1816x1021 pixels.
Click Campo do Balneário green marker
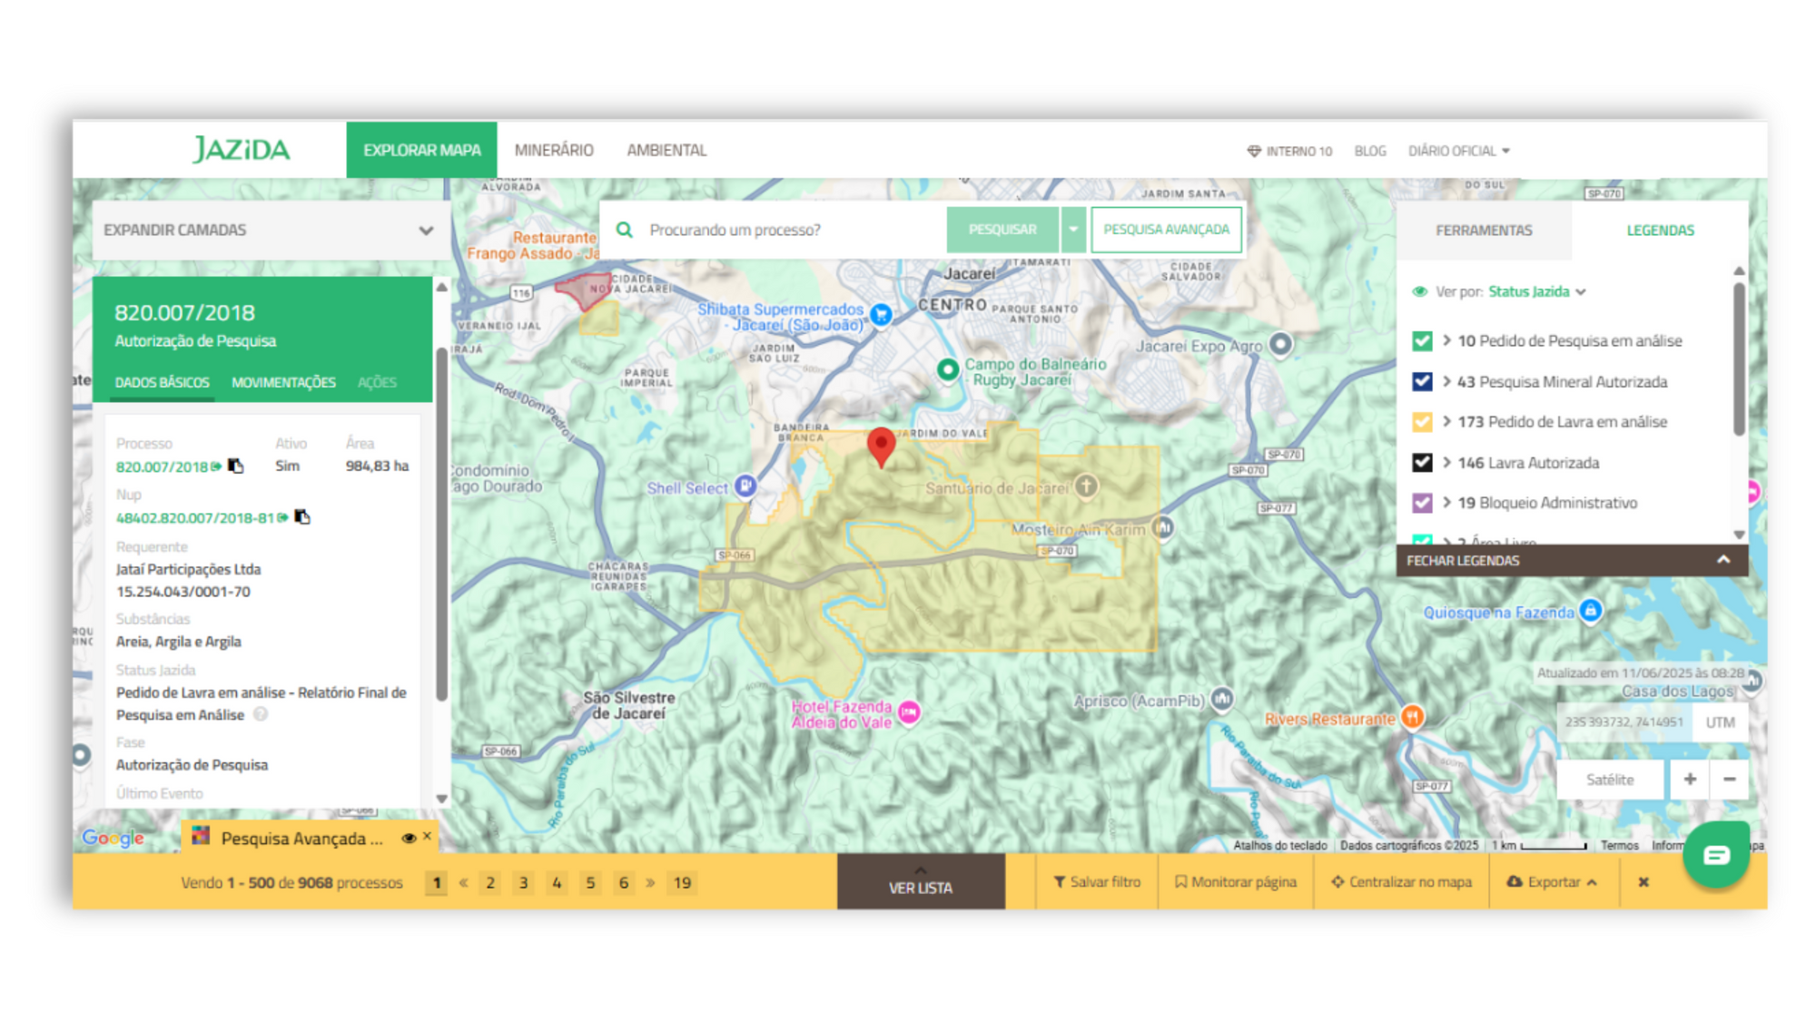[x=948, y=369]
